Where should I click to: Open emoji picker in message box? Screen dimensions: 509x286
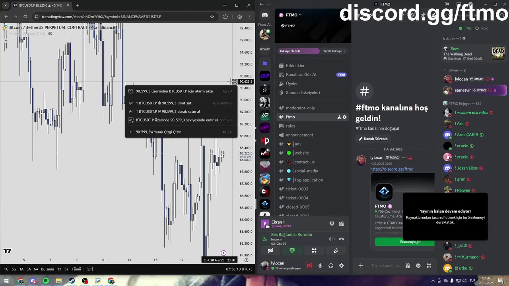coord(418,266)
